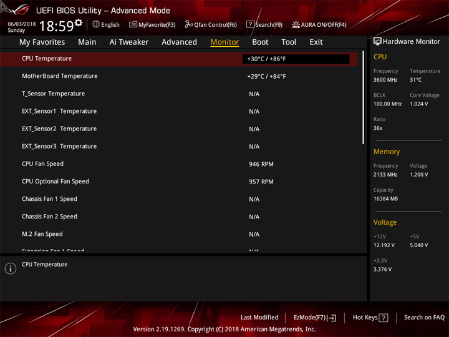This screenshot has width=449, height=337.
Task: Click the AURA light icon
Action: [296, 24]
